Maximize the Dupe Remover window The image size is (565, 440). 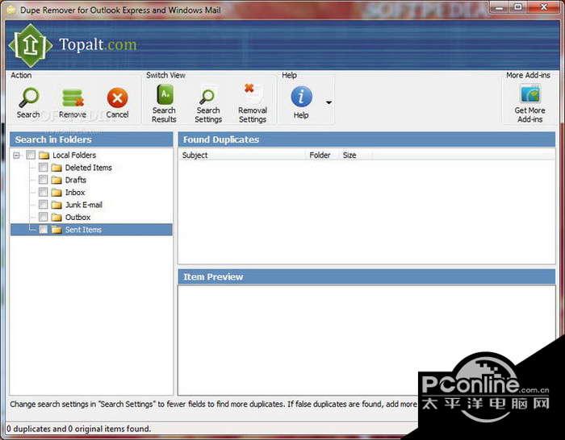[518, 7]
